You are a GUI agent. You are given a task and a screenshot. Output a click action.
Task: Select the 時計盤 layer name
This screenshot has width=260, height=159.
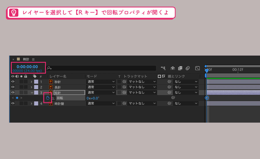59,104
